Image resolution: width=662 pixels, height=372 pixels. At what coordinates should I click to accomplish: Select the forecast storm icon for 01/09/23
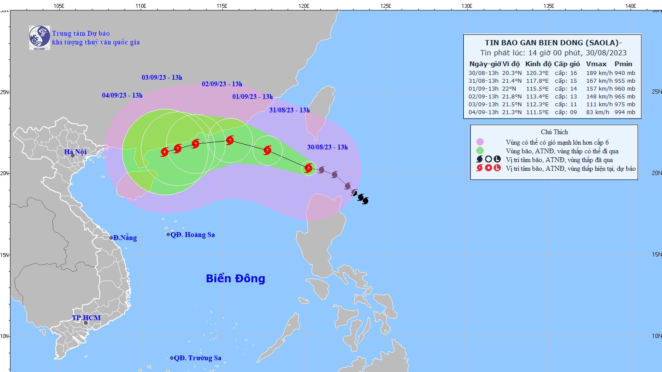point(230,140)
